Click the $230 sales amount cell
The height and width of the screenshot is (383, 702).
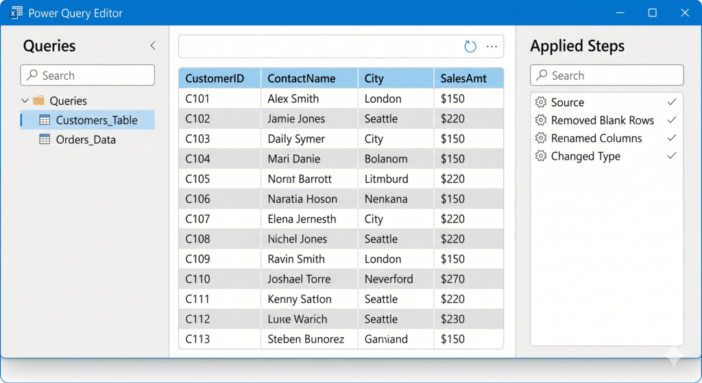[x=469, y=319]
